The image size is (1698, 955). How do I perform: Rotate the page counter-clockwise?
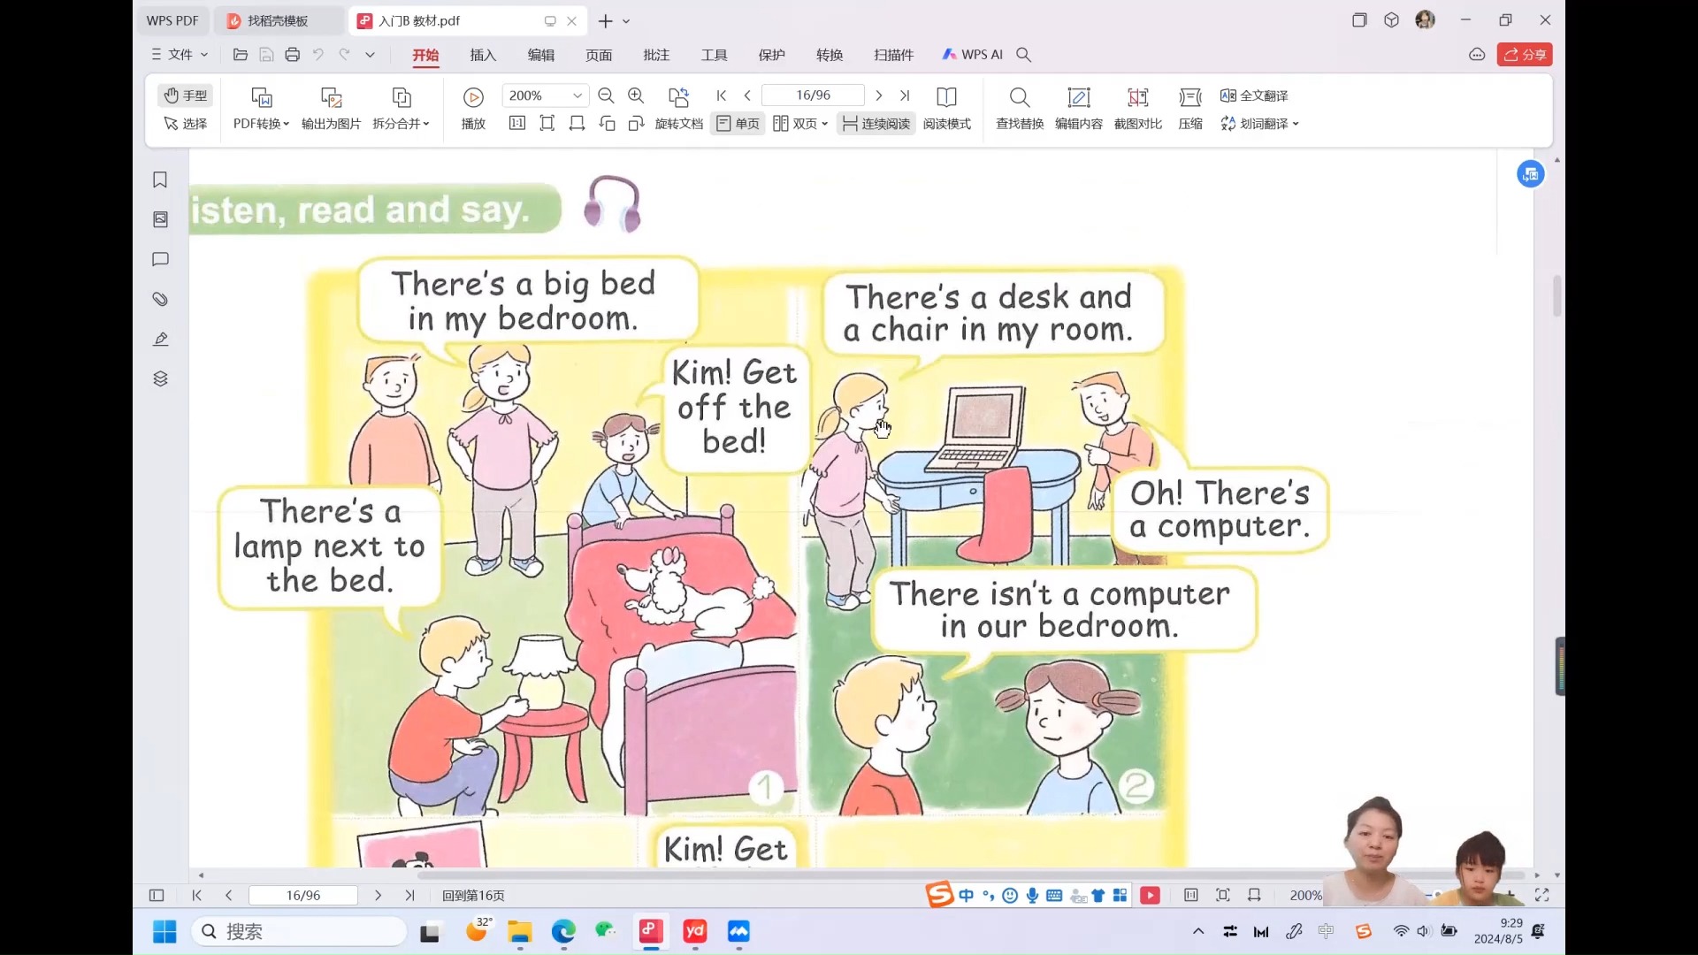click(x=608, y=124)
